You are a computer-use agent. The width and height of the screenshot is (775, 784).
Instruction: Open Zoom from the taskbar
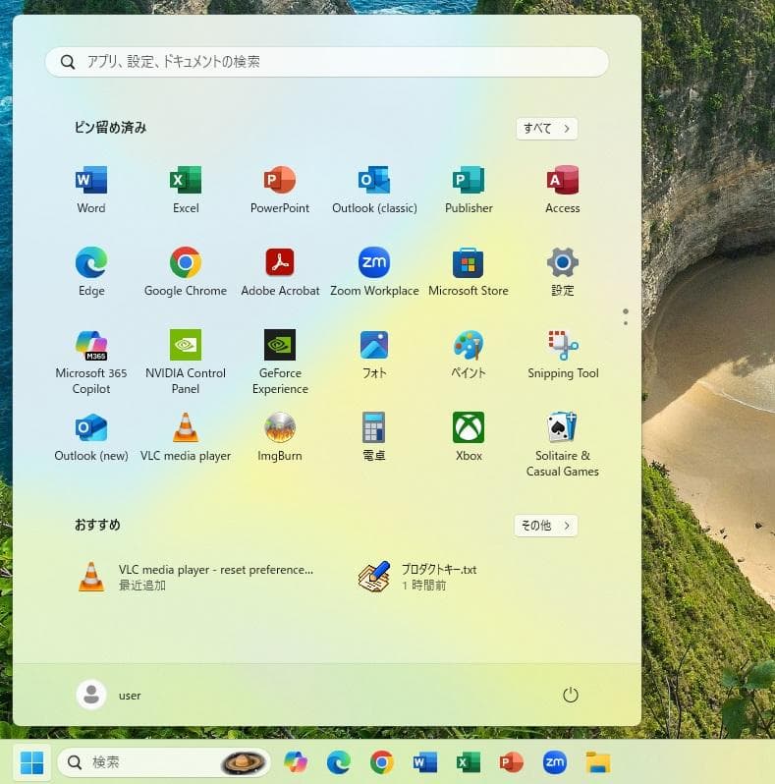555,762
